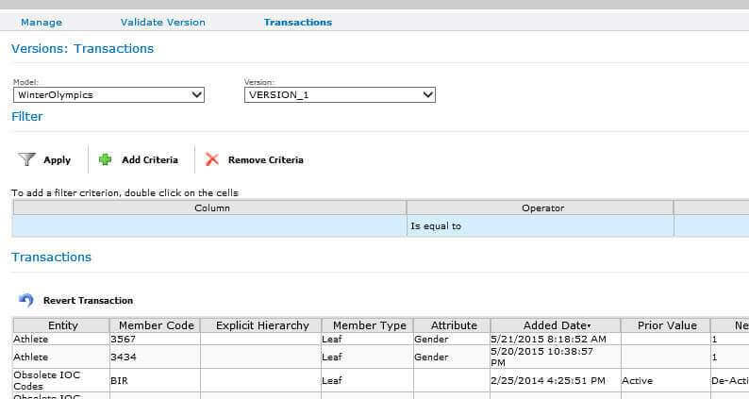The height and width of the screenshot is (399, 749).
Task: Open the Model dropdown showing WinterOlympics
Action: [108, 94]
